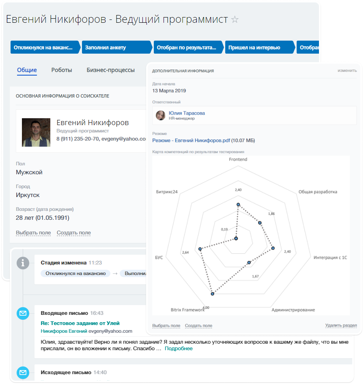This screenshot has height=390, width=364.
Task: Click Создать поле under candidate's age
Action: [x=73, y=233]
